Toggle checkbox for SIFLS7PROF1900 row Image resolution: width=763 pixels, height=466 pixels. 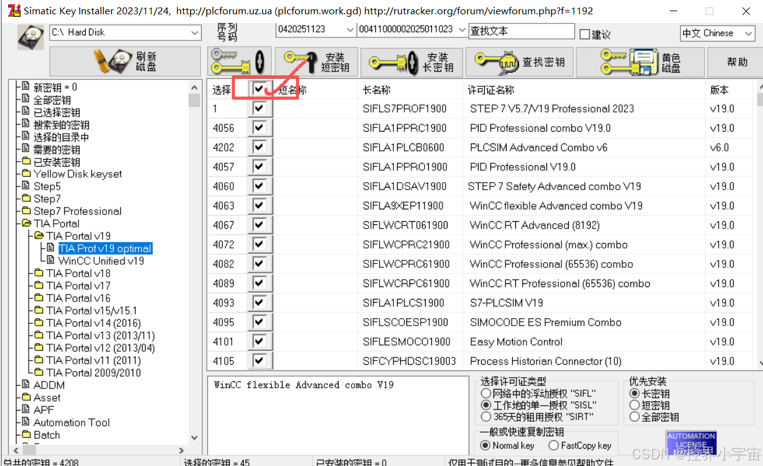pos(260,108)
